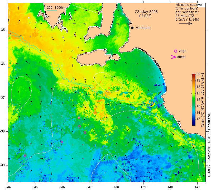Click the Adelaide city black dot marker
The width and height of the screenshot is (211, 190).
click(132, 28)
